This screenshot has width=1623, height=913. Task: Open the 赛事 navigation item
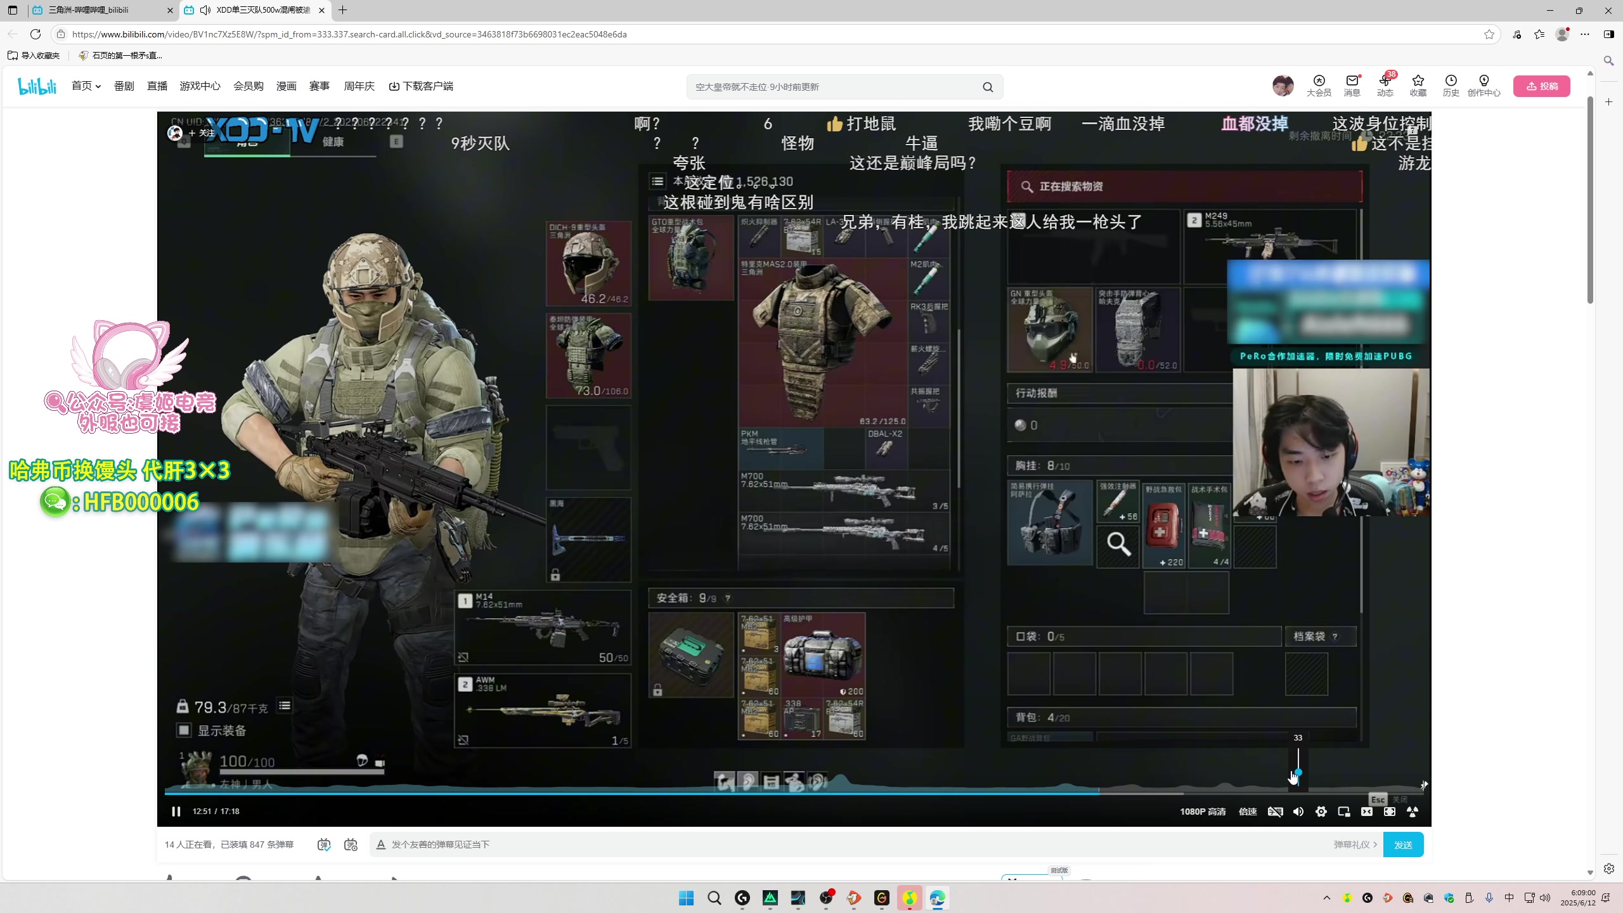(320, 86)
